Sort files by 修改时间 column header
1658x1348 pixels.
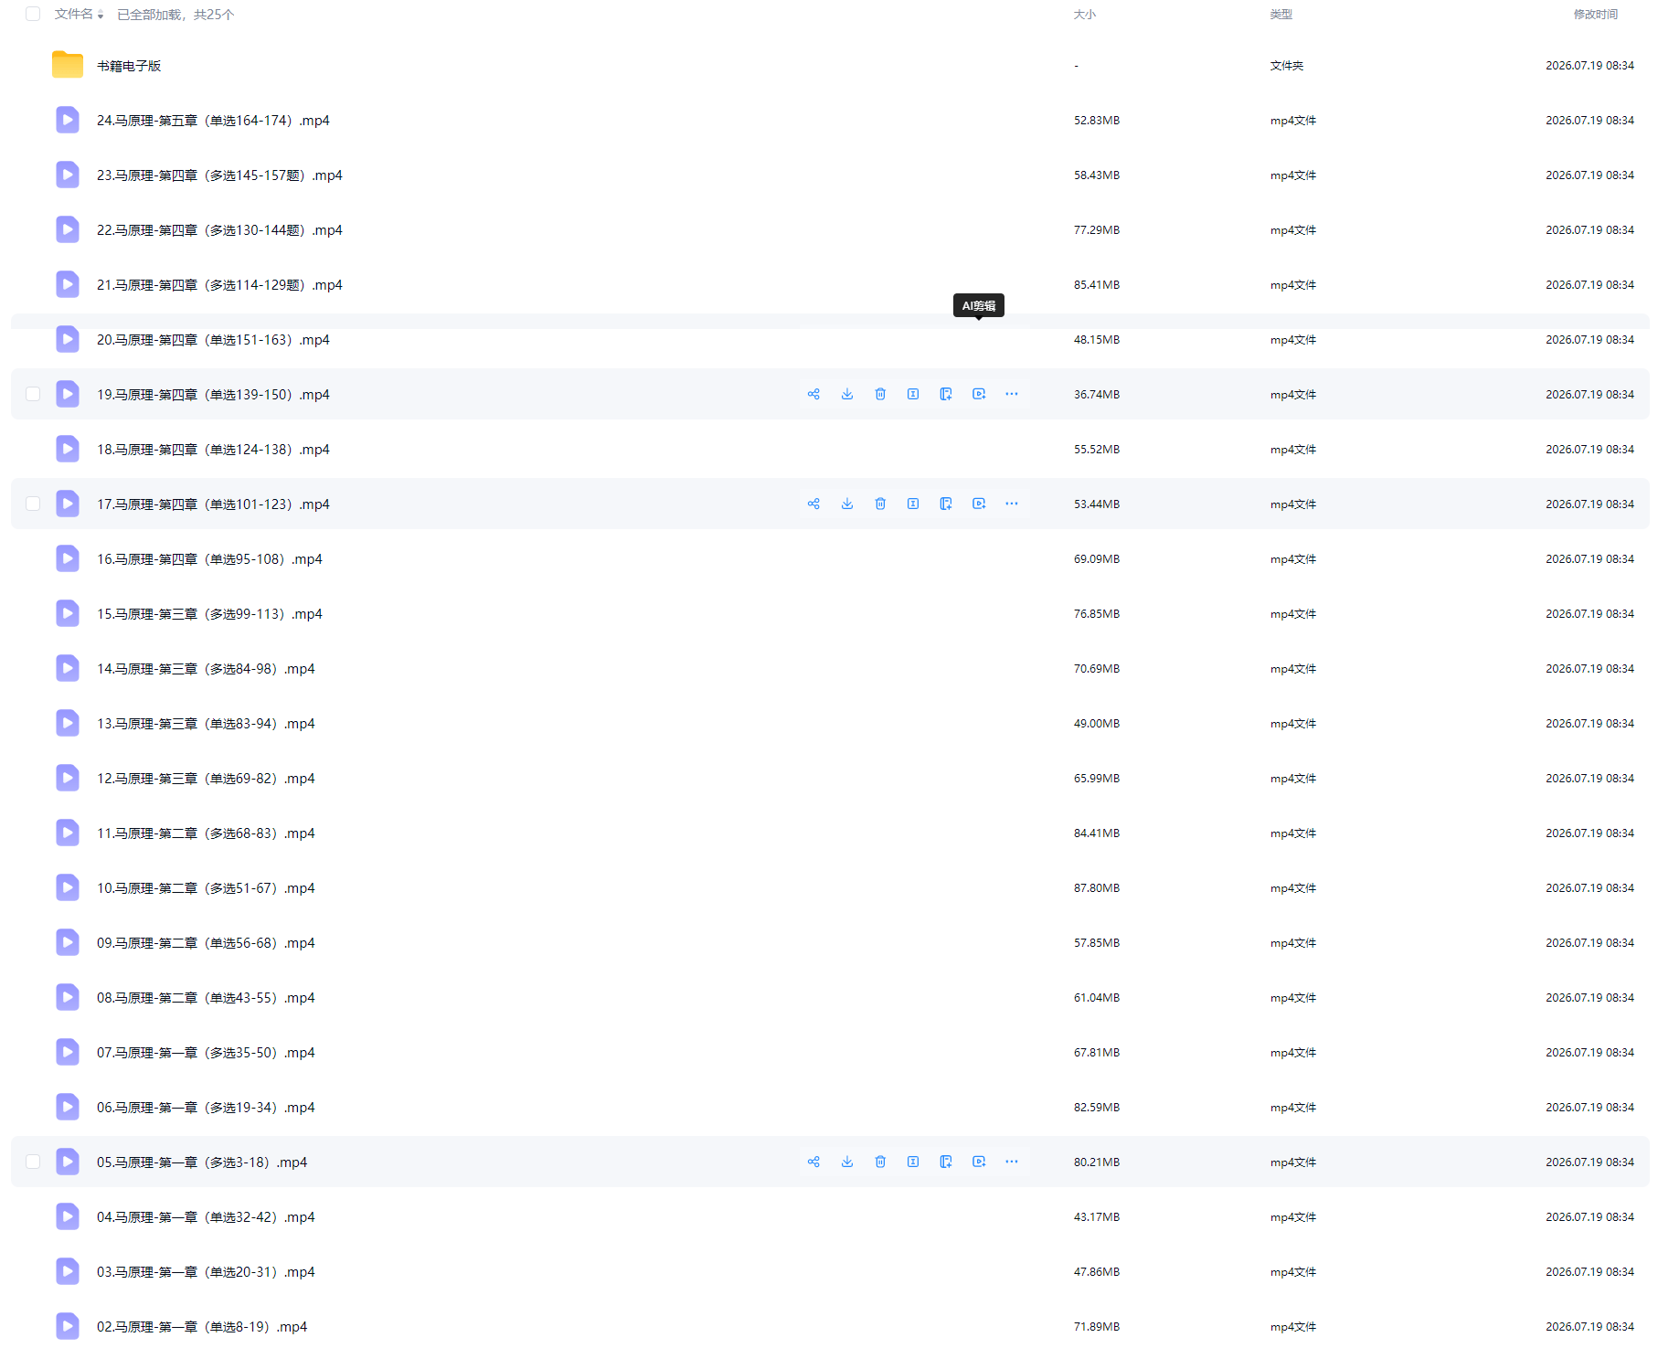tap(1595, 14)
